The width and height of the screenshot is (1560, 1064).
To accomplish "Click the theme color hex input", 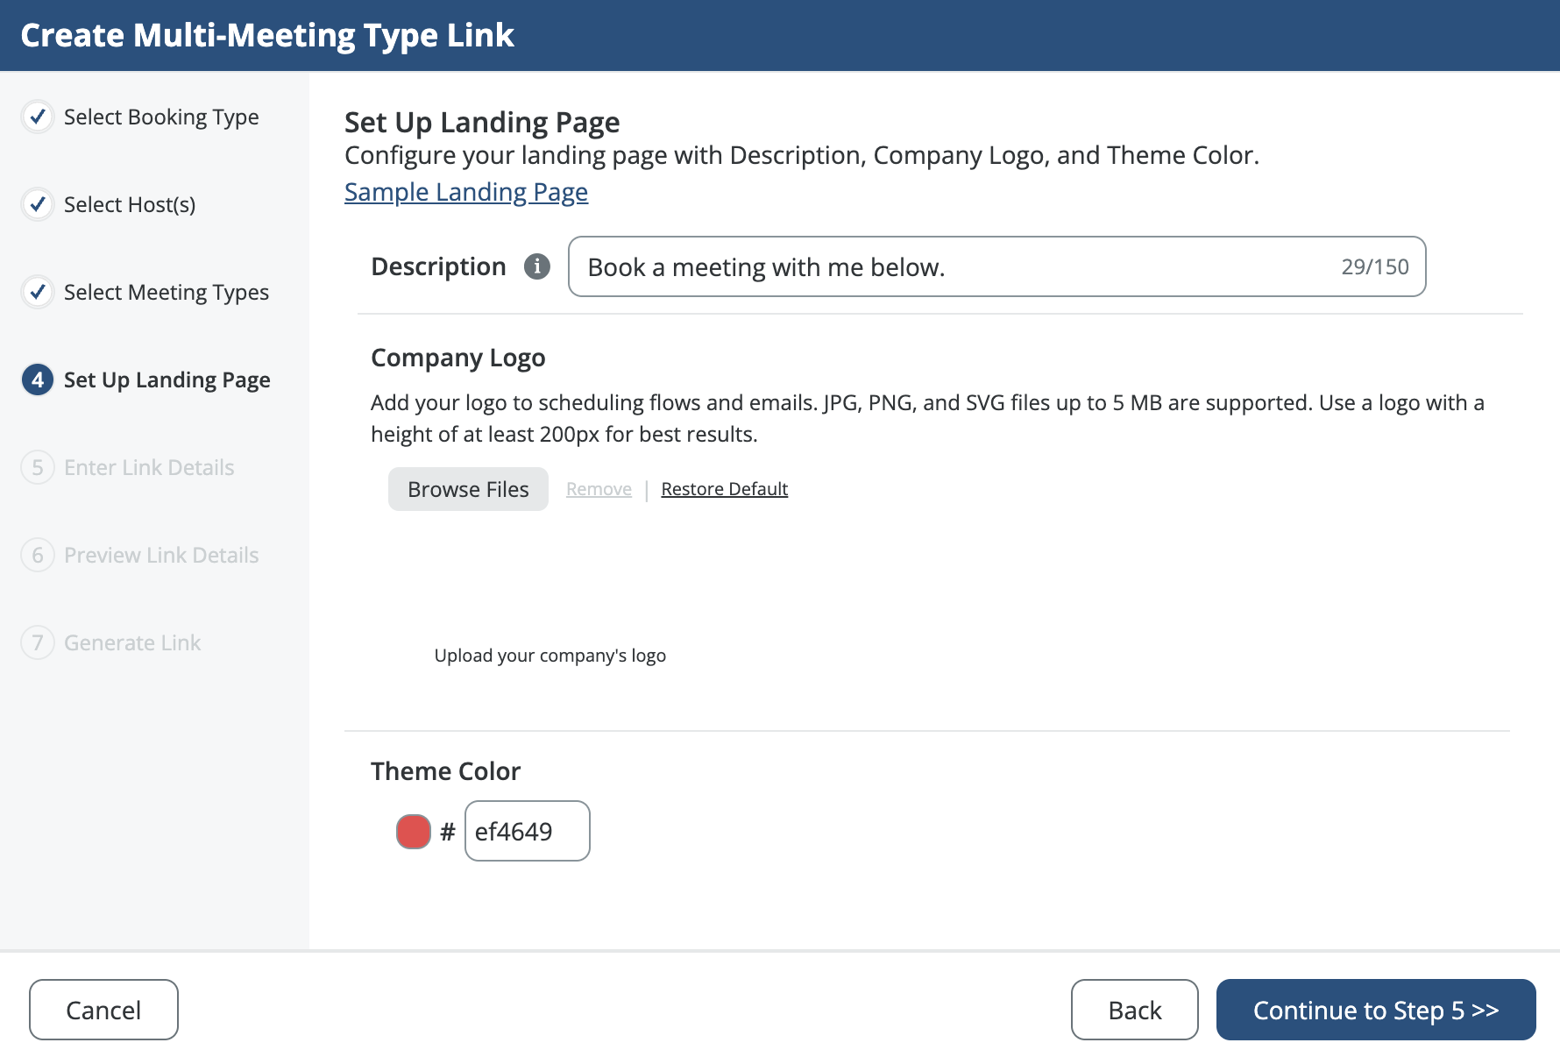I will 527,832.
